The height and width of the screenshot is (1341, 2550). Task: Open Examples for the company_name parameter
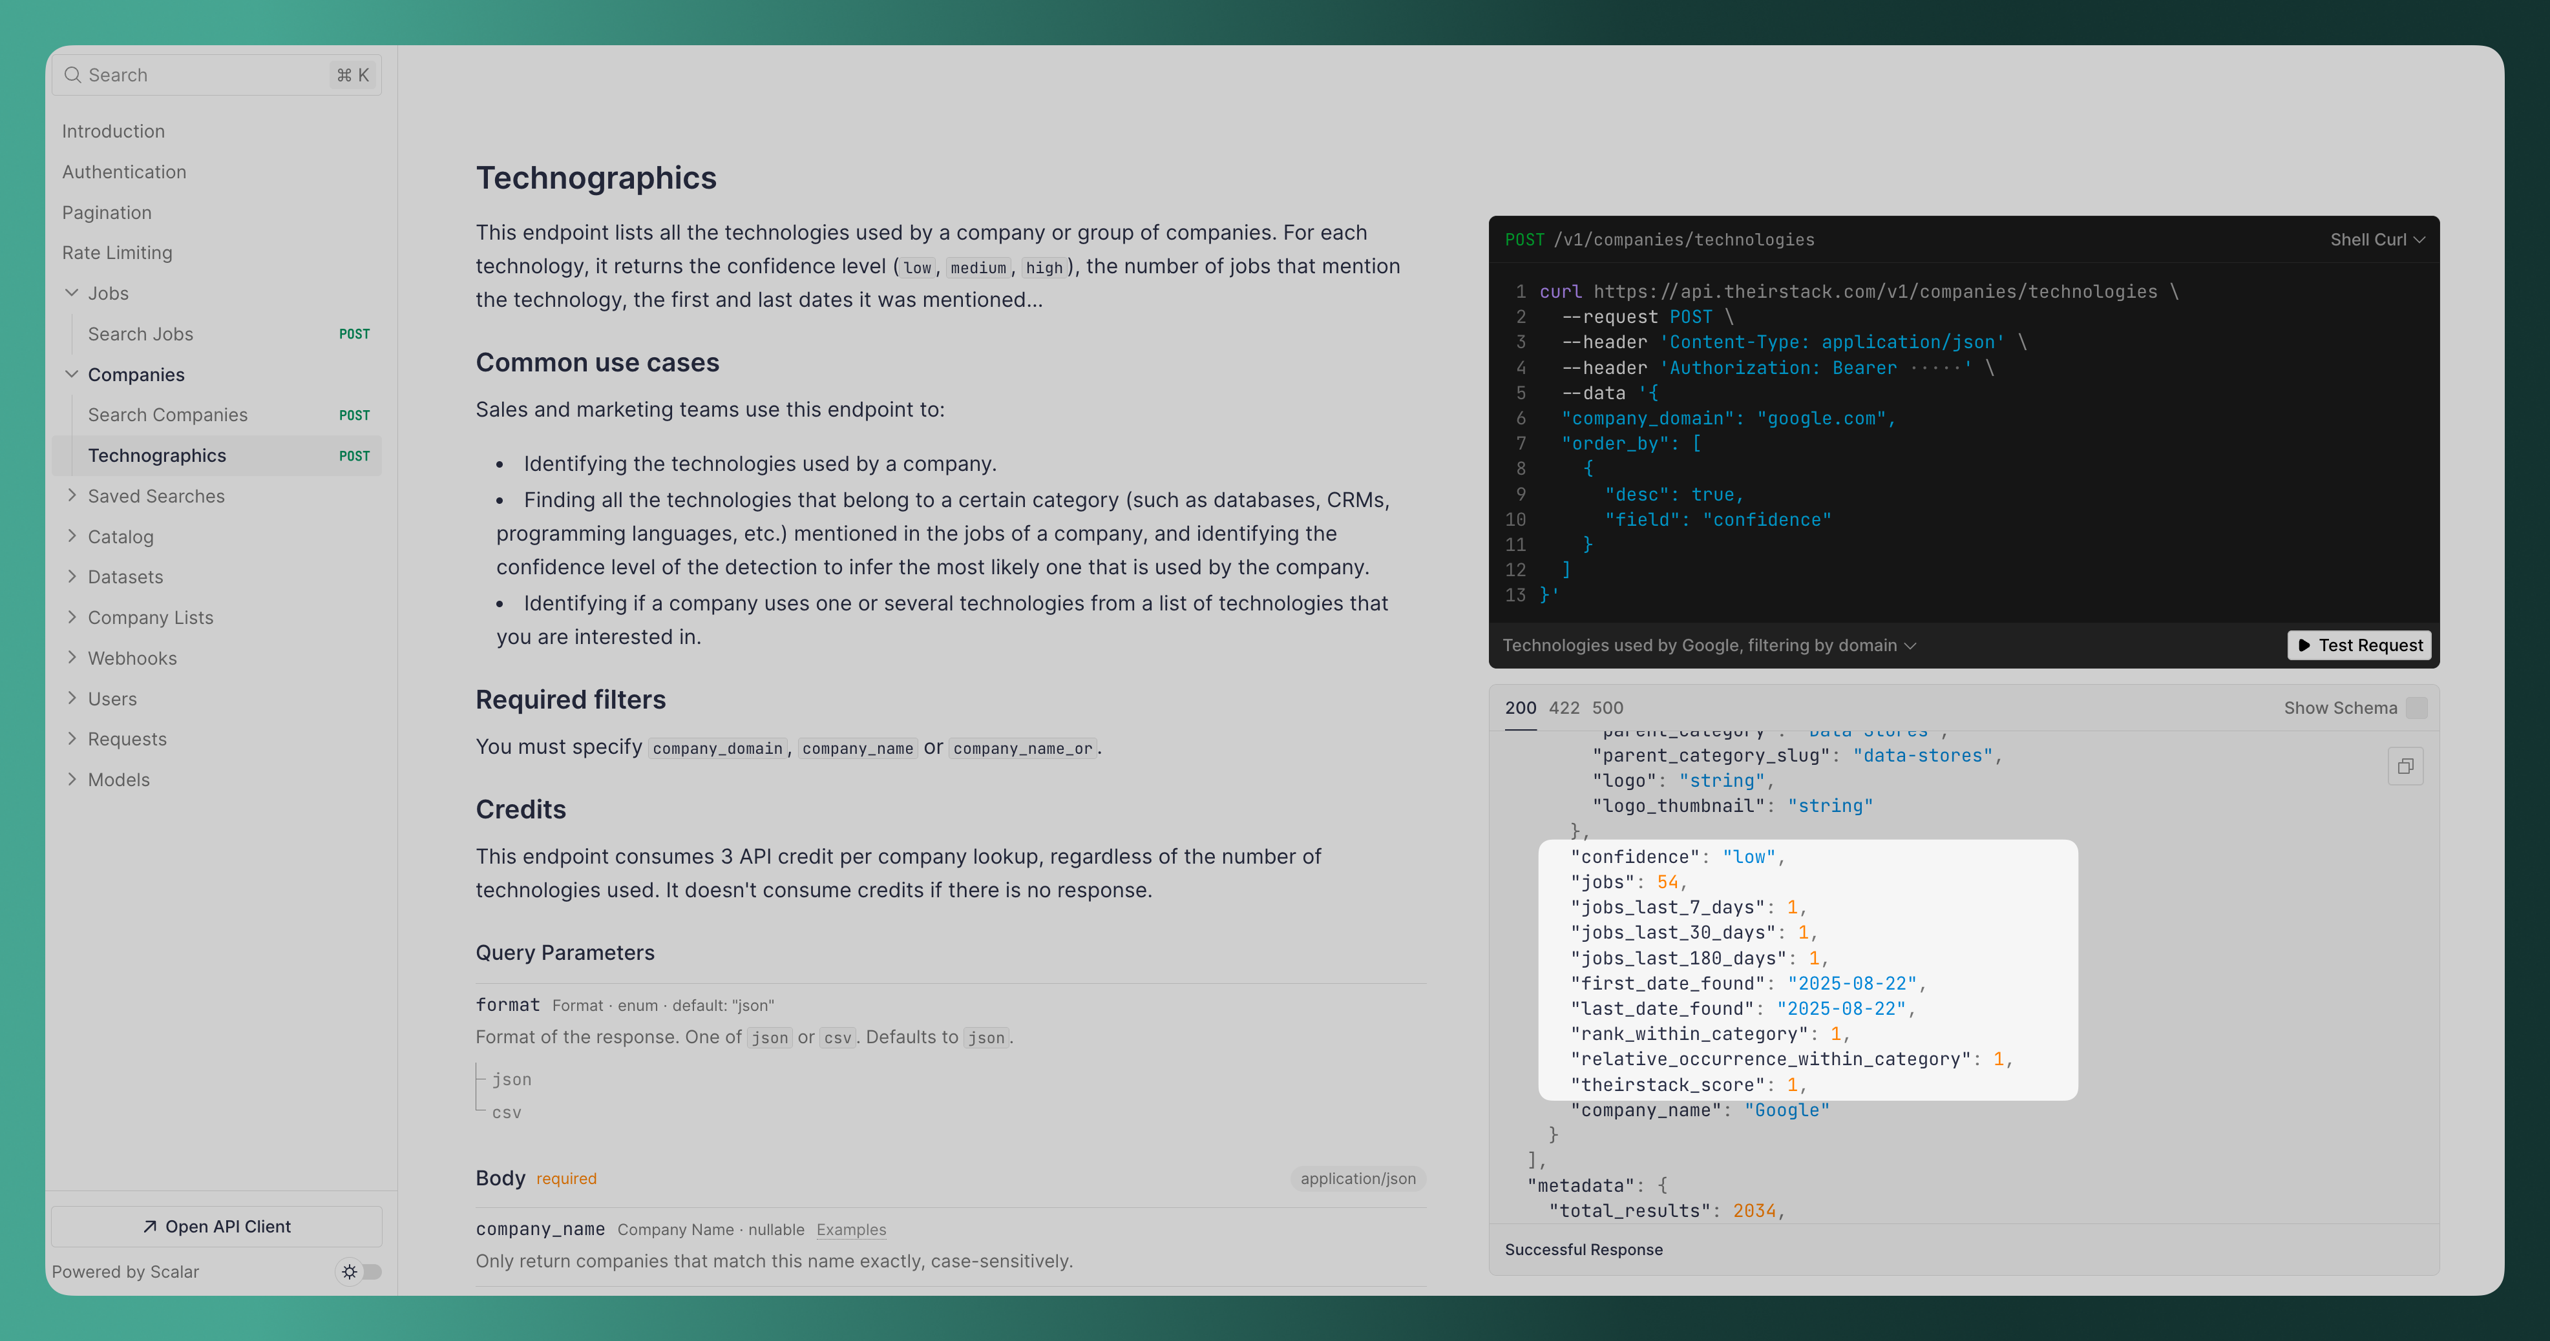[x=850, y=1229]
